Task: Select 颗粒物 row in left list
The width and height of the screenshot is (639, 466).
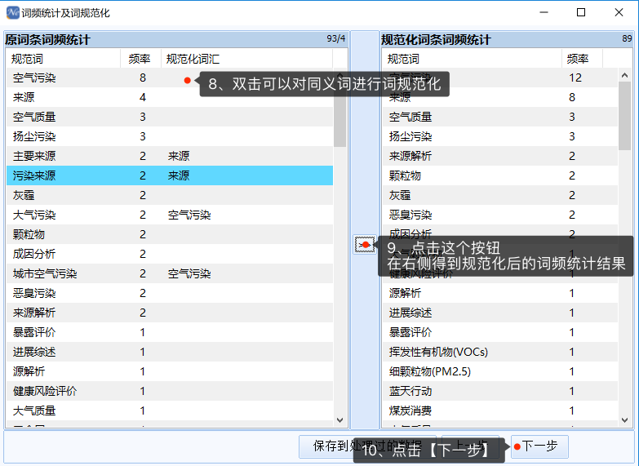Action: [170, 234]
